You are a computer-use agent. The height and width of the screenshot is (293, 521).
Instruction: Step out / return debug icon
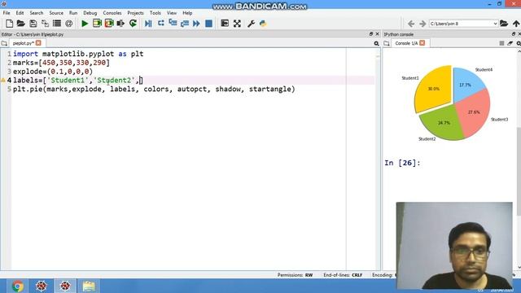click(x=185, y=24)
